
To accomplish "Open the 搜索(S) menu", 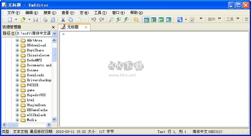I will (x=50, y=13).
